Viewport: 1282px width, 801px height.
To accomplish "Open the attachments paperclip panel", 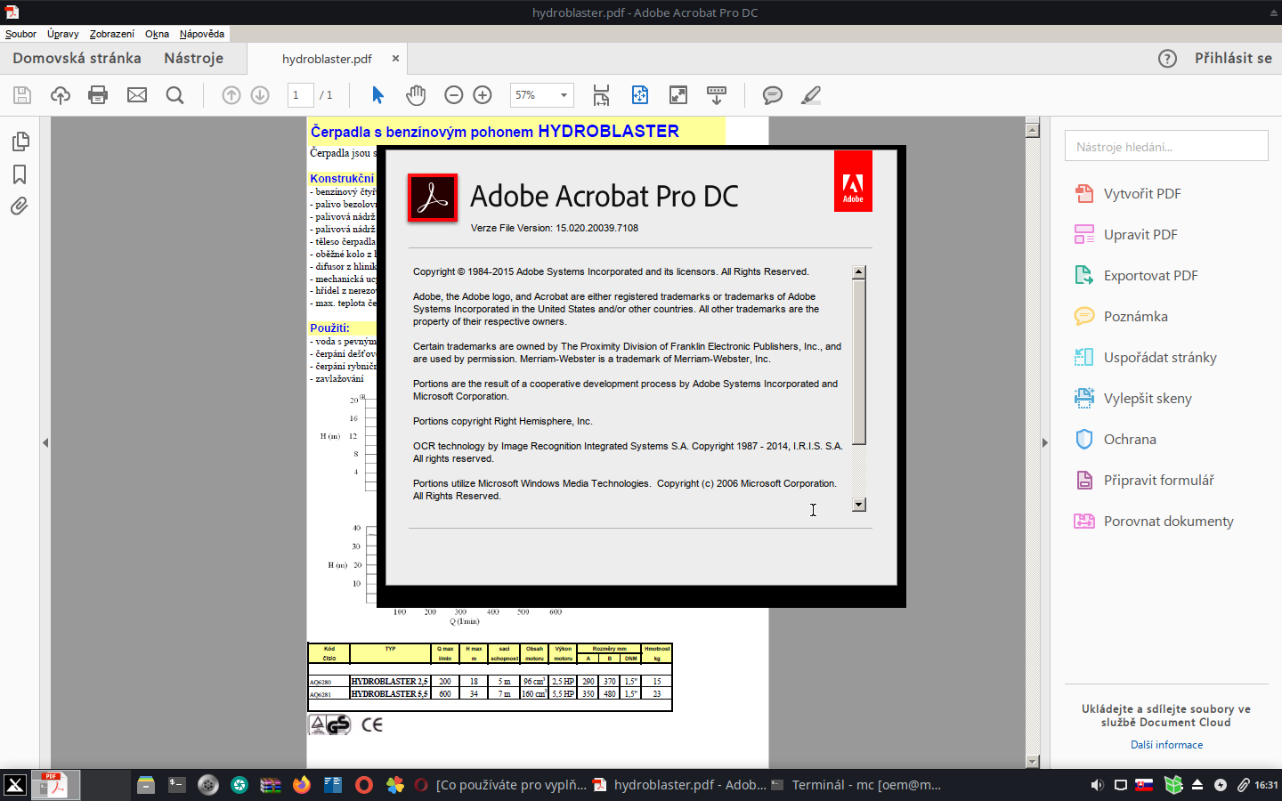I will point(20,206).
